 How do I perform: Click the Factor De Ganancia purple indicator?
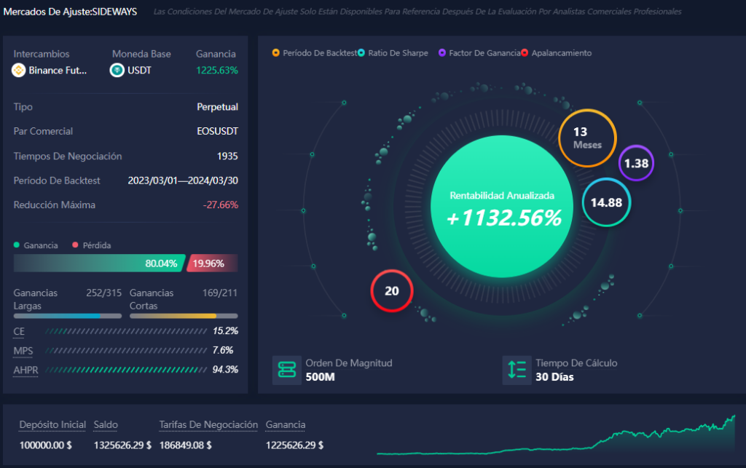443,52
